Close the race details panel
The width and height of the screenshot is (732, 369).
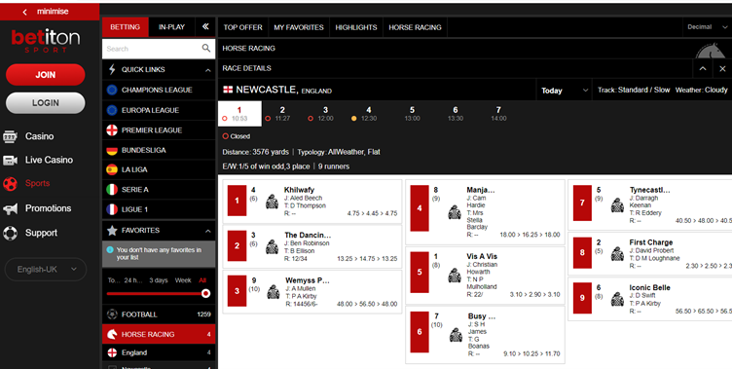pyautogui.click(x=722, y=69)
